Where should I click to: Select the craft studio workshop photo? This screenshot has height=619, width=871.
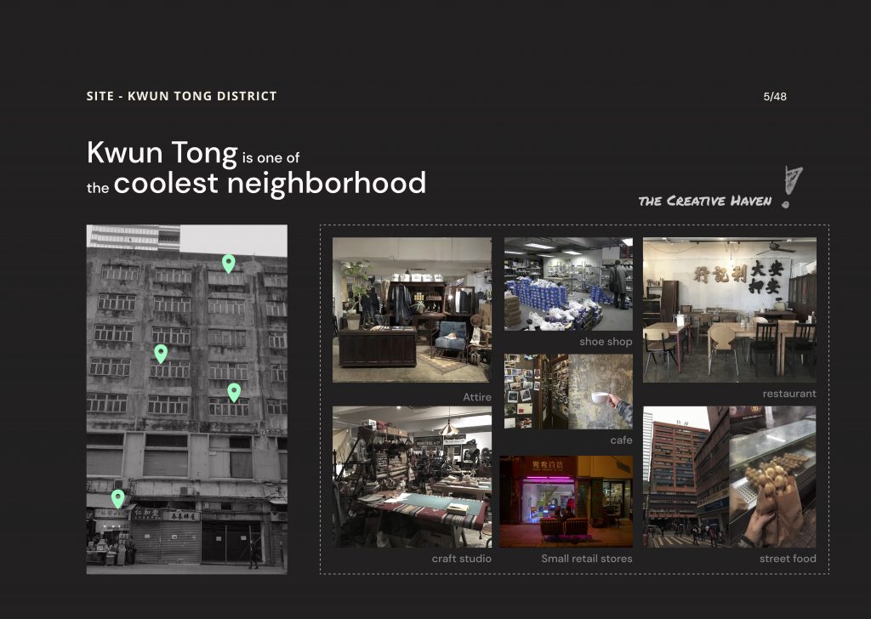[412, 476]
